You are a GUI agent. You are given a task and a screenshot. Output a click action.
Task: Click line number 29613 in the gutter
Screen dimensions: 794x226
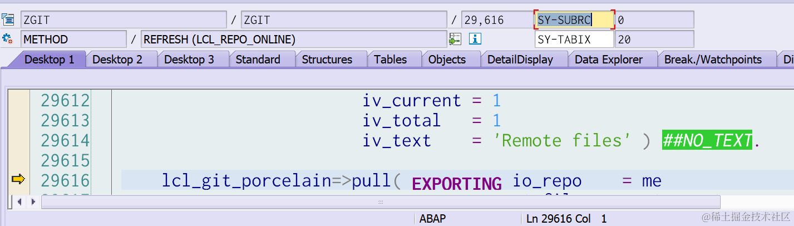(x=65, y=120)
